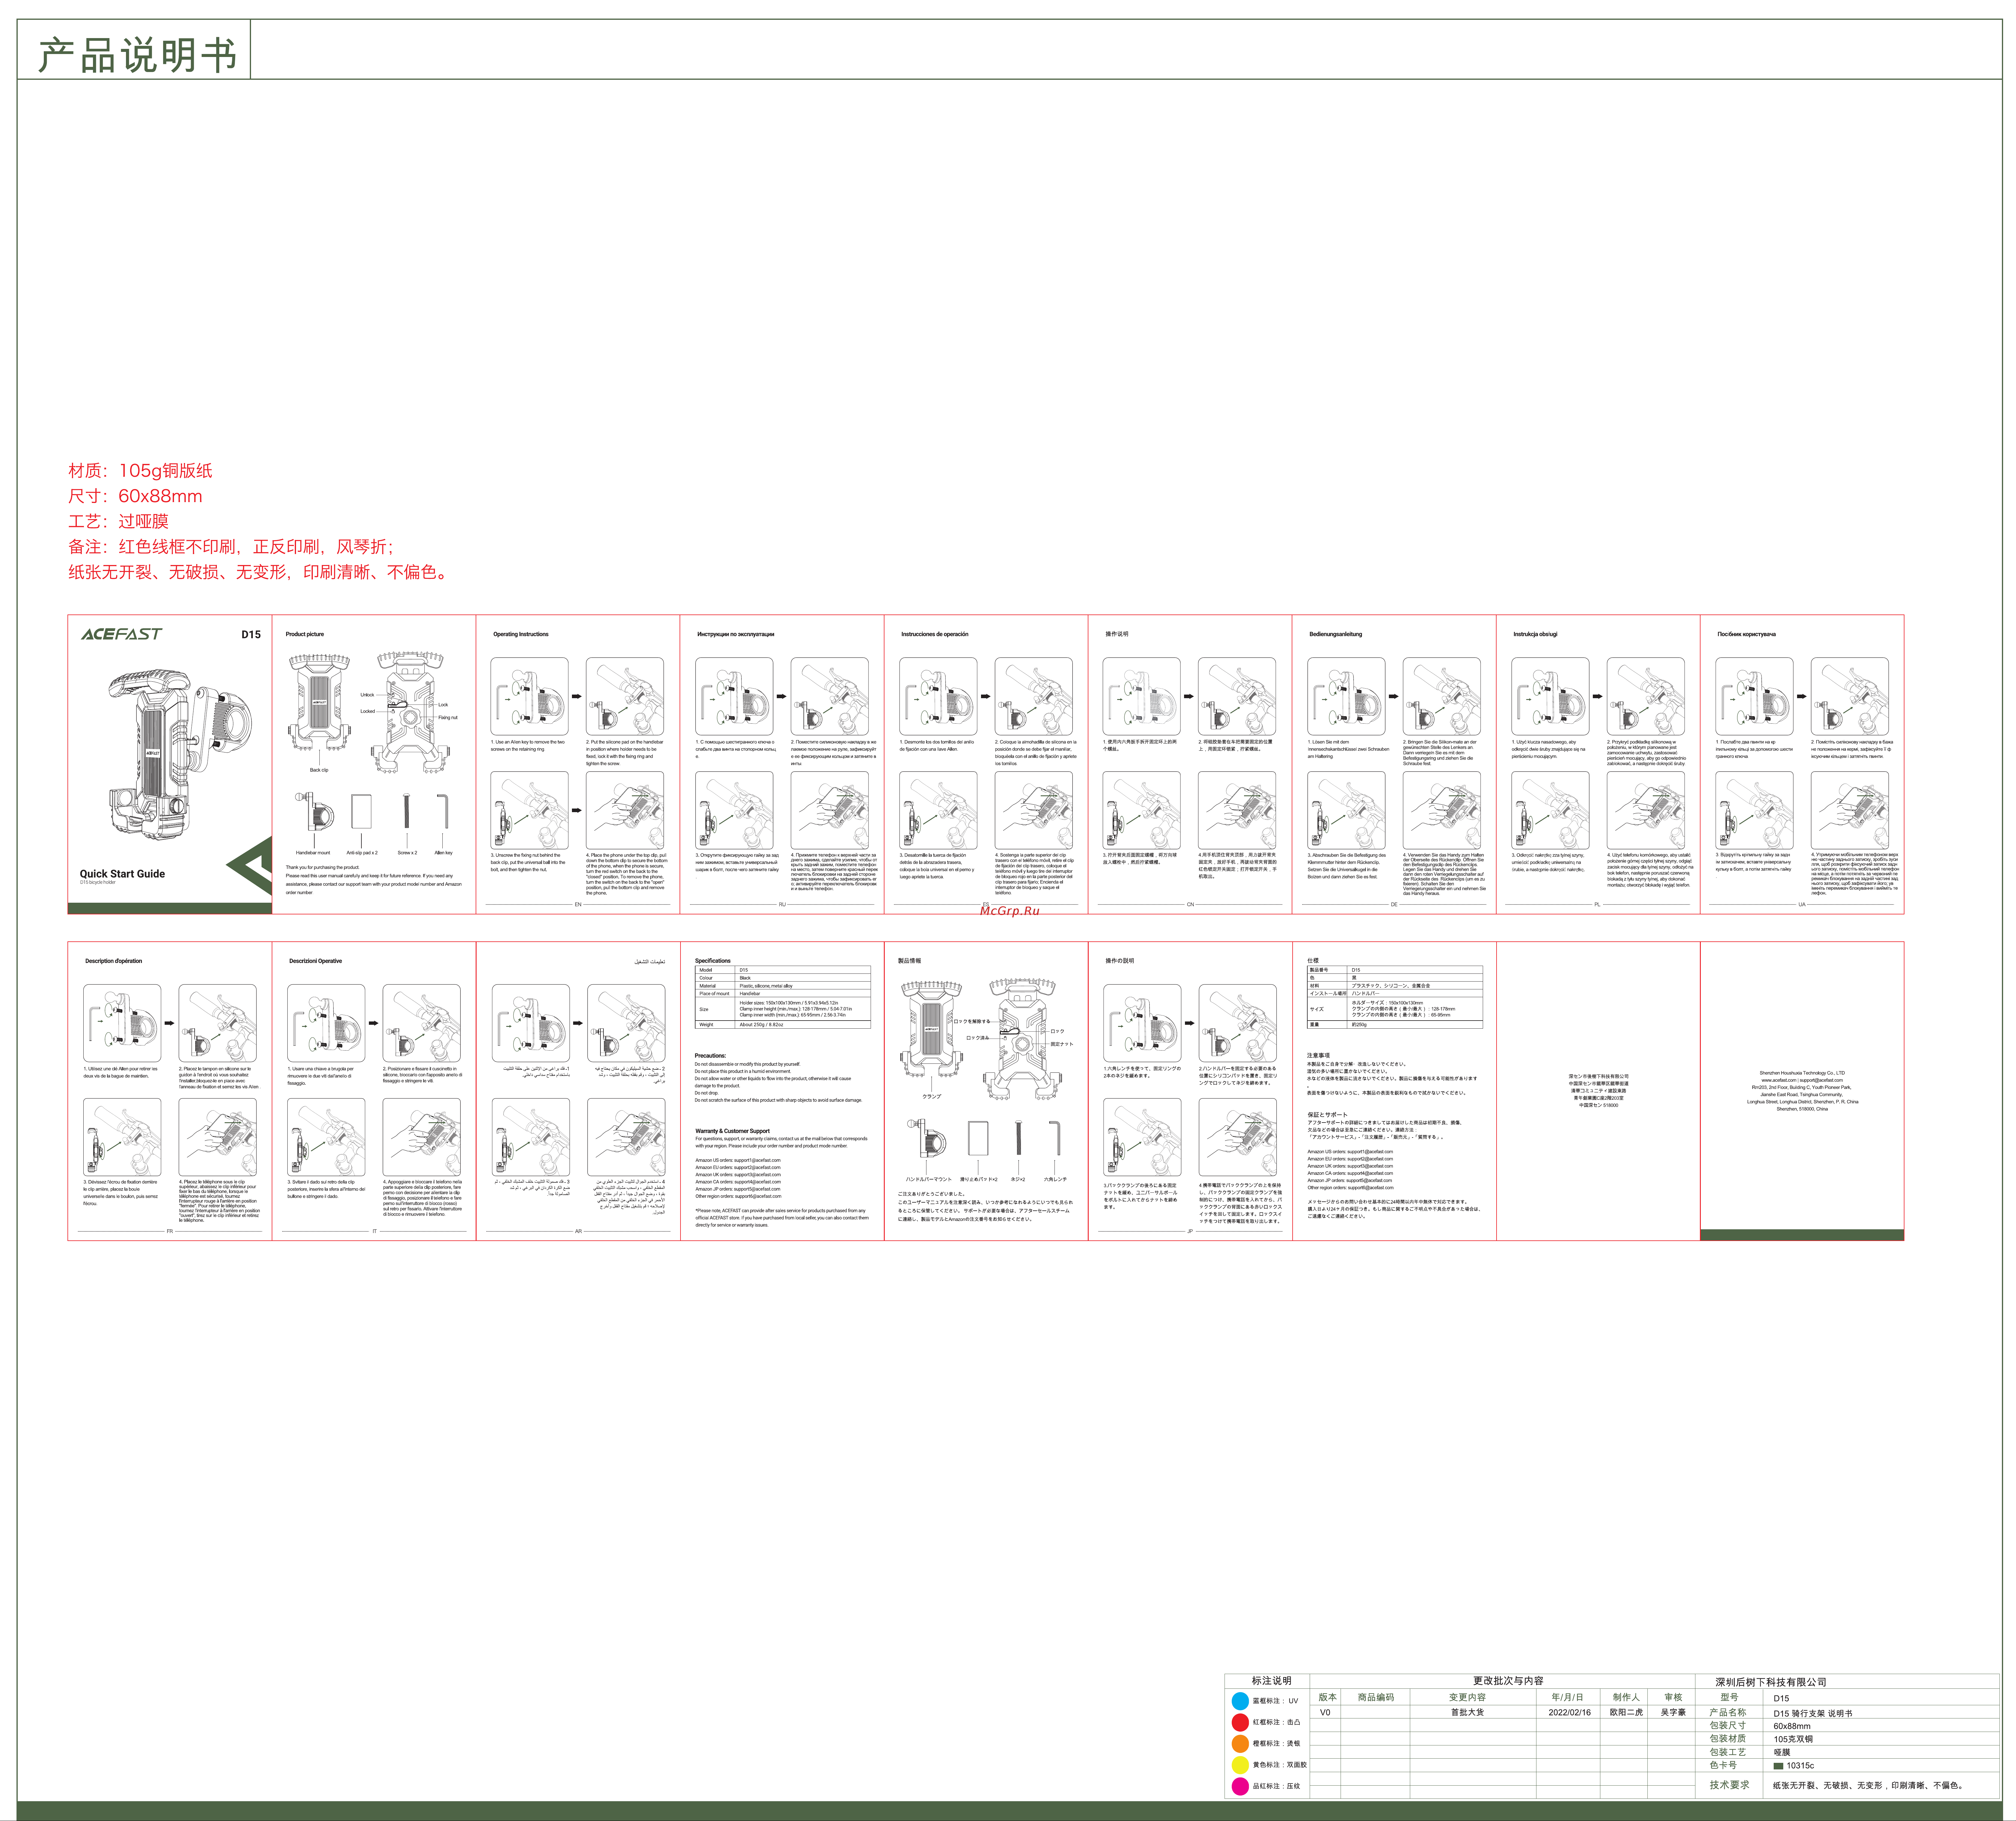Click the 操作の説明 heading
2016x1821 pixels.
point(1120,961)
